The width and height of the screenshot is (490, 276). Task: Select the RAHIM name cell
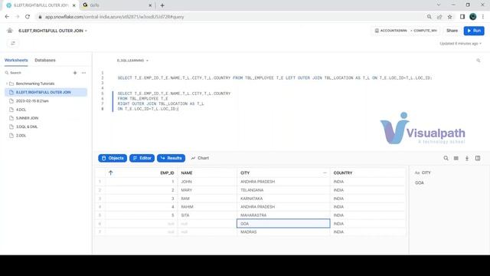(207, 207)
